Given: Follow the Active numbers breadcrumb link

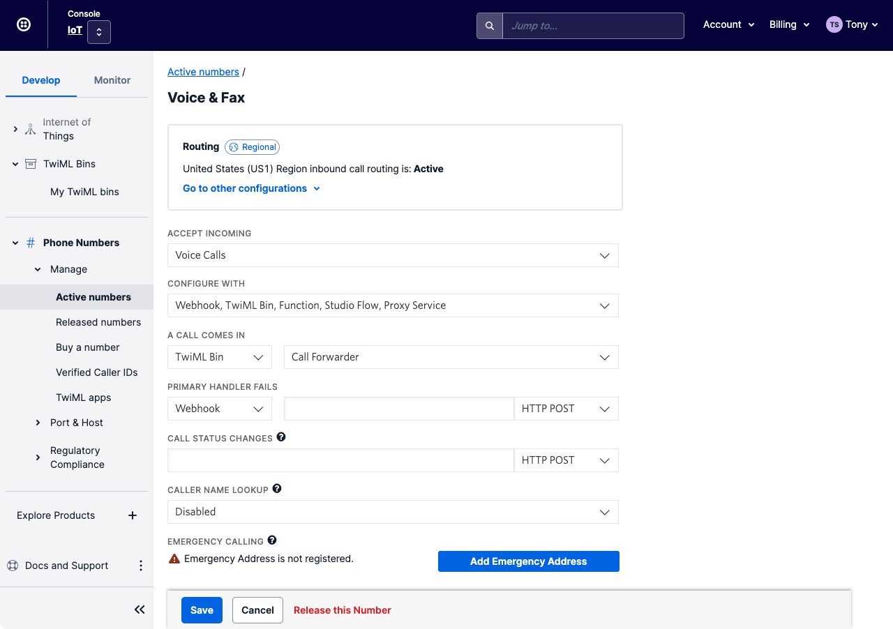Looking at the screenshot, I should [203, 72].
